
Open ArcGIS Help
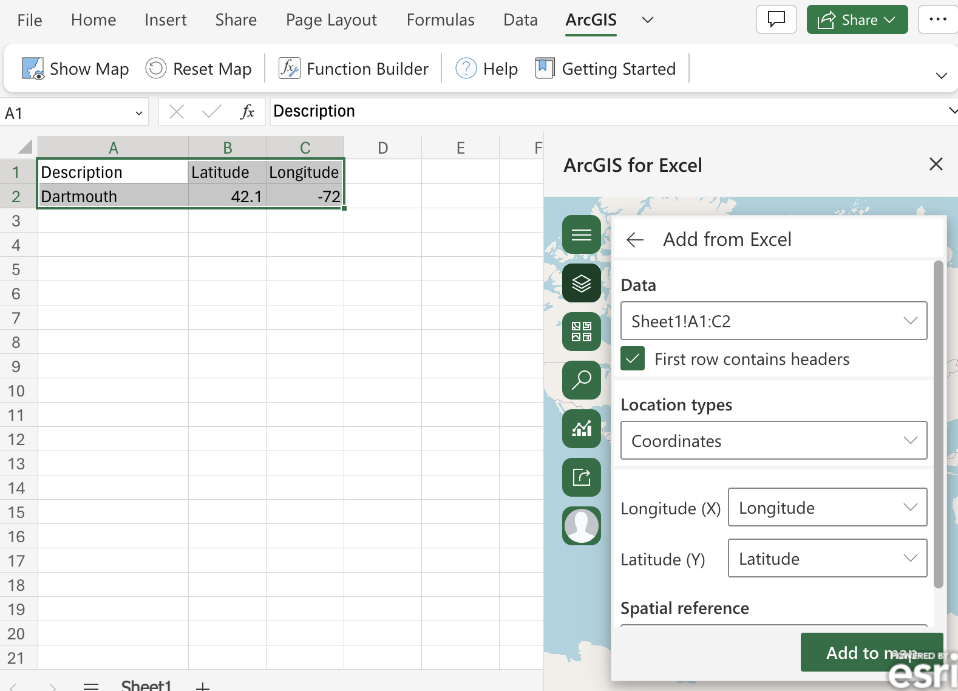pyautogui.click(x=487, y=69)
